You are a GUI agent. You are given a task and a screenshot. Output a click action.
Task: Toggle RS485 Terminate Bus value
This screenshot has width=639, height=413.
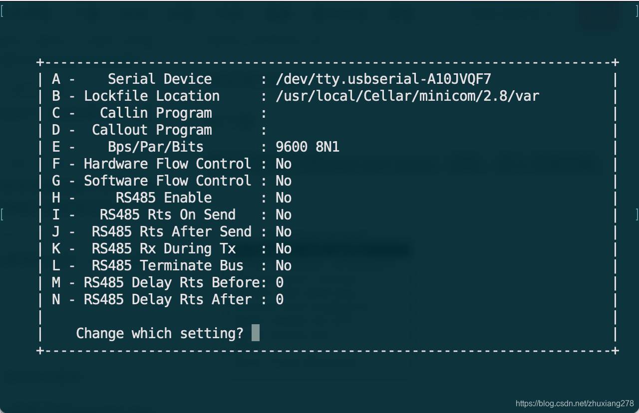(x=284, y=265)
